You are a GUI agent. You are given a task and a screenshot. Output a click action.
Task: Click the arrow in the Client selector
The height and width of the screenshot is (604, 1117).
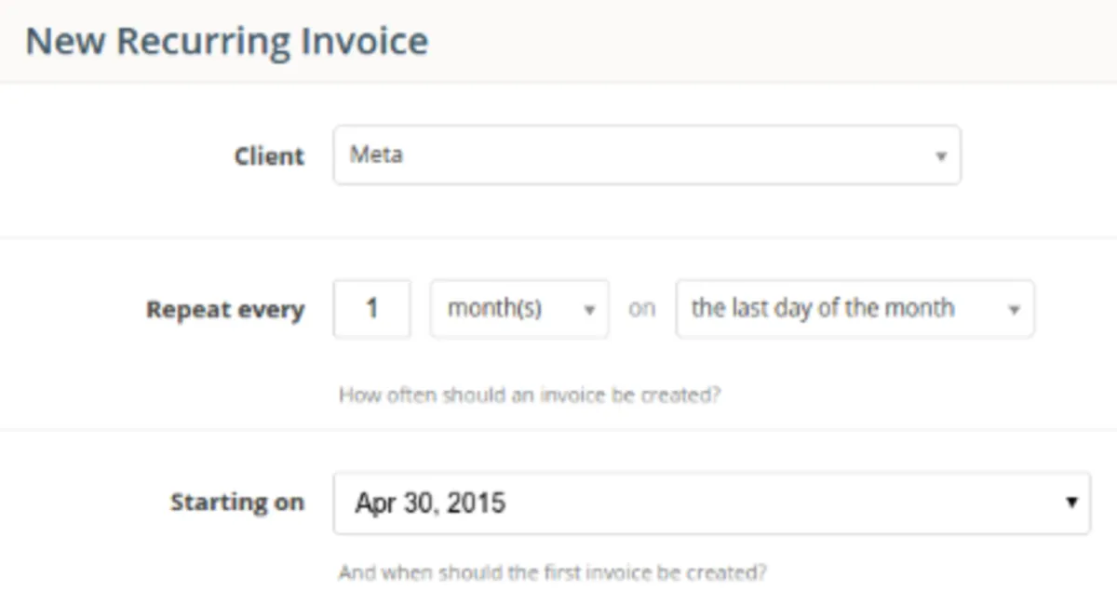point(941,156)
